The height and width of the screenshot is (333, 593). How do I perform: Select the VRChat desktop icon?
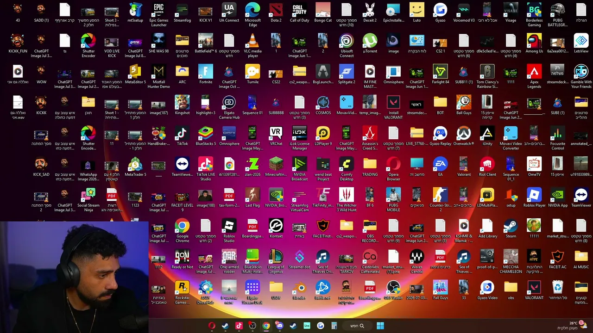click(x=276, y=136)
